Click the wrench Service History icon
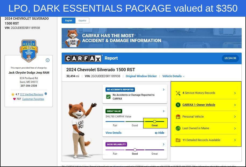The height and width of the screenshot is (167, 246). tap(178, 93)
